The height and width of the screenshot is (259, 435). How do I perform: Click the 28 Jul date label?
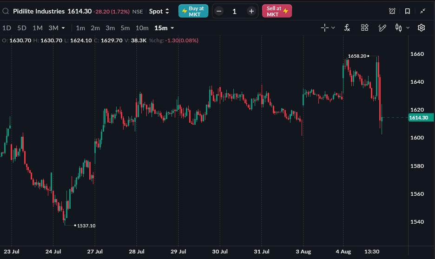click(137, 252)
